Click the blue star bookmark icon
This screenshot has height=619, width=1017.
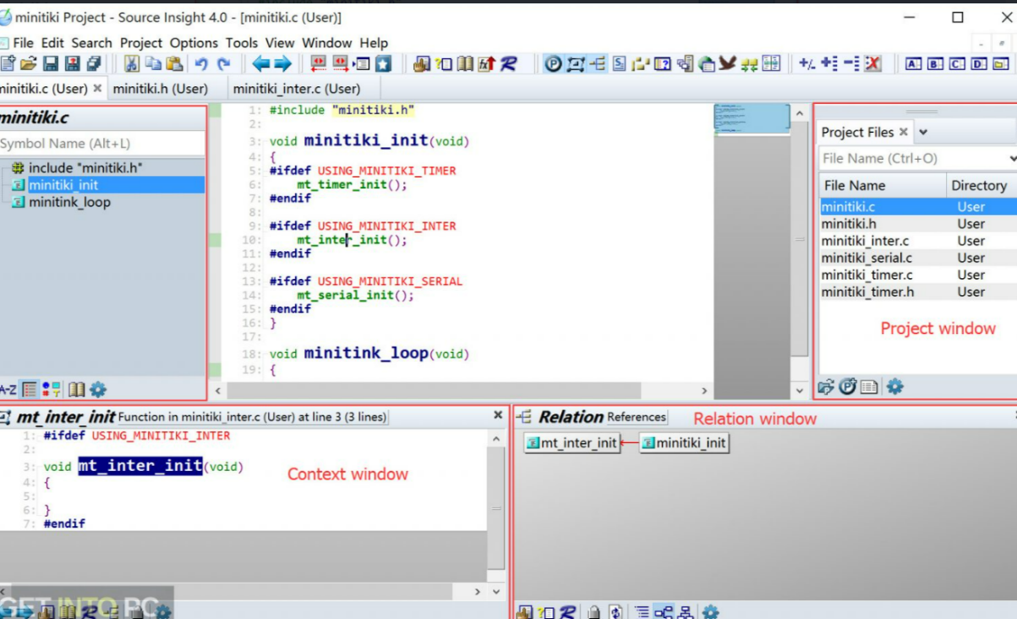pyautogui.click(x=384, y=63)
